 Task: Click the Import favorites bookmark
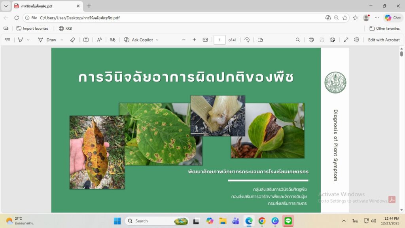tap(32, 28)
